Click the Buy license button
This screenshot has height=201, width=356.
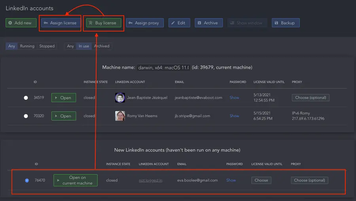pos(104,23)
